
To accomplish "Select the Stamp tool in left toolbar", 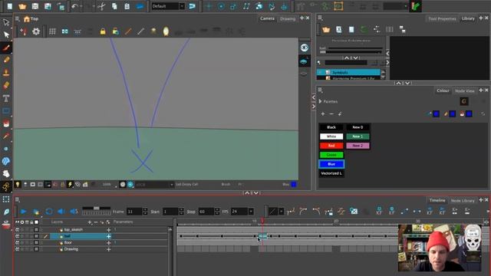I will [6, 73].
